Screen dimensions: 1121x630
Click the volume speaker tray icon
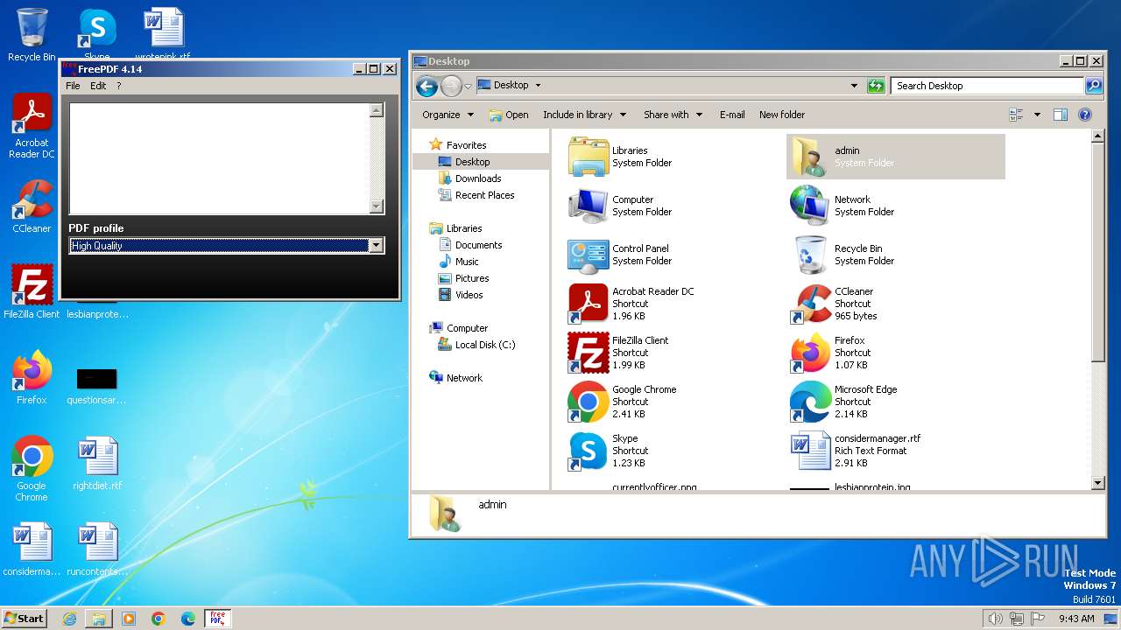click(x=995, y=619)
